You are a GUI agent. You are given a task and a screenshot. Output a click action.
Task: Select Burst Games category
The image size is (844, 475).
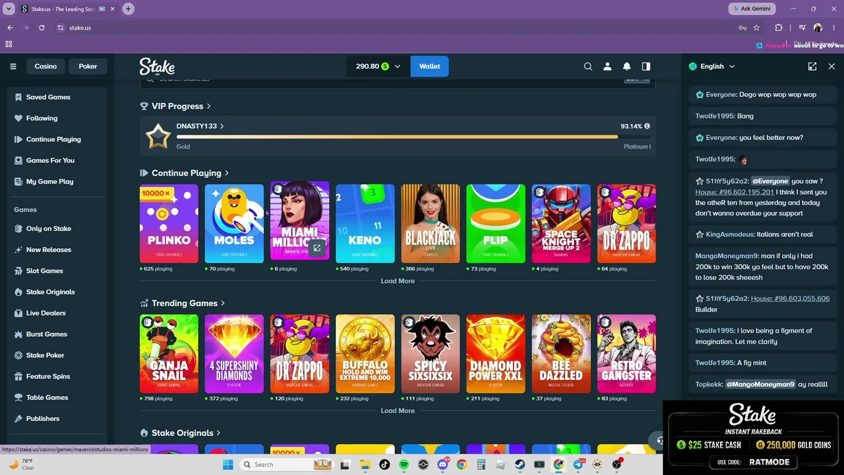point(46,334)
